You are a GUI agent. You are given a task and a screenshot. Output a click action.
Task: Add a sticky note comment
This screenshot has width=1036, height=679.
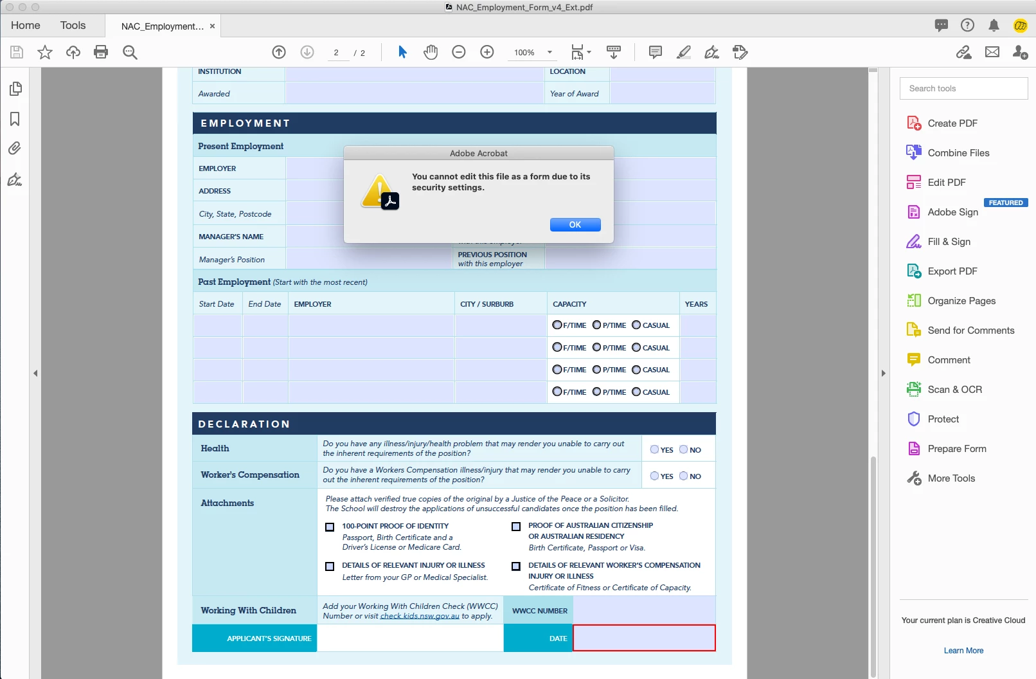pos(656,52)
